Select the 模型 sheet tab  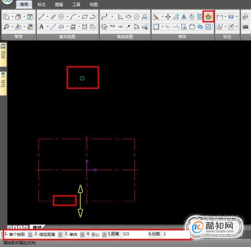click(37, 227)
